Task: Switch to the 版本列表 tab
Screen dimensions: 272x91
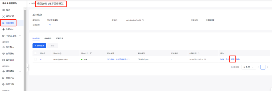Action: pos(36,38)
